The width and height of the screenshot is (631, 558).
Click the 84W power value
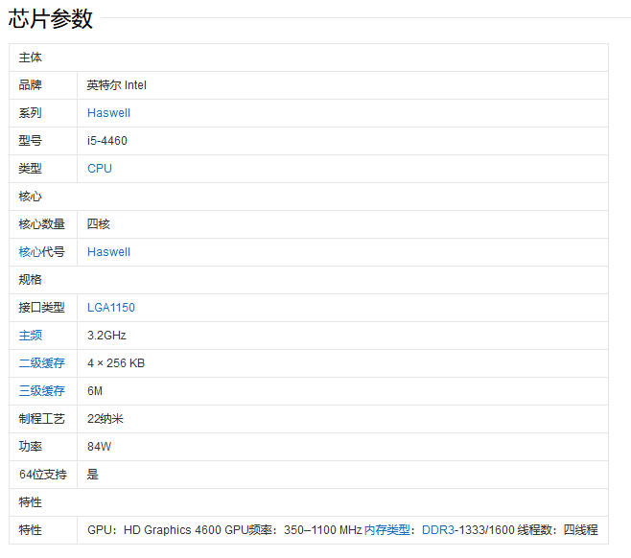tap(100, 447)
